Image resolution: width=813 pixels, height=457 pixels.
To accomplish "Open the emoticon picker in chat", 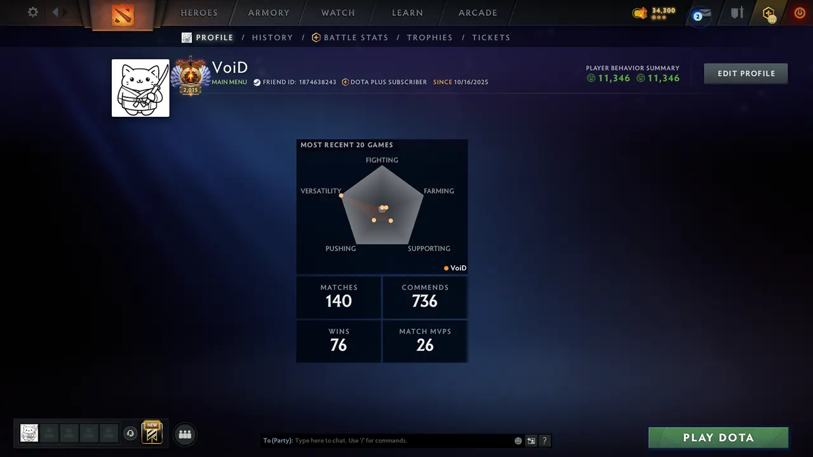I will (x=518, y=440).
